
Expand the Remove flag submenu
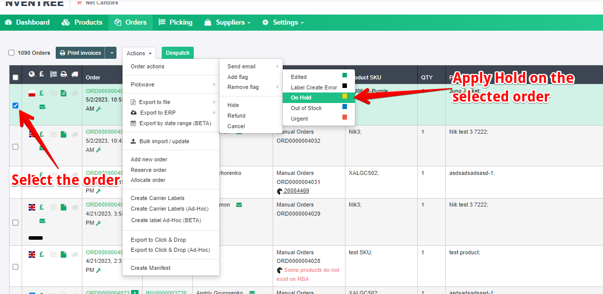point(251,87)
